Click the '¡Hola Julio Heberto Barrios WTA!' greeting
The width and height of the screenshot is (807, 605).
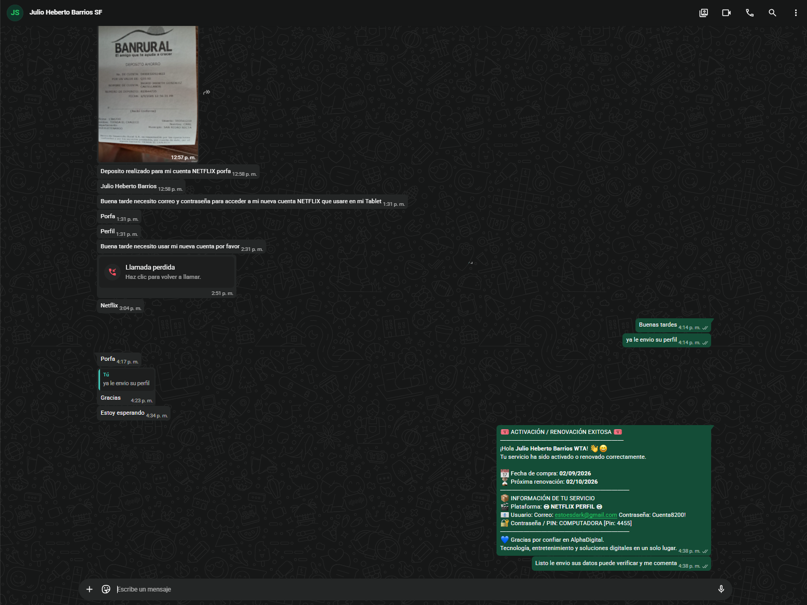tap(554, 448)
